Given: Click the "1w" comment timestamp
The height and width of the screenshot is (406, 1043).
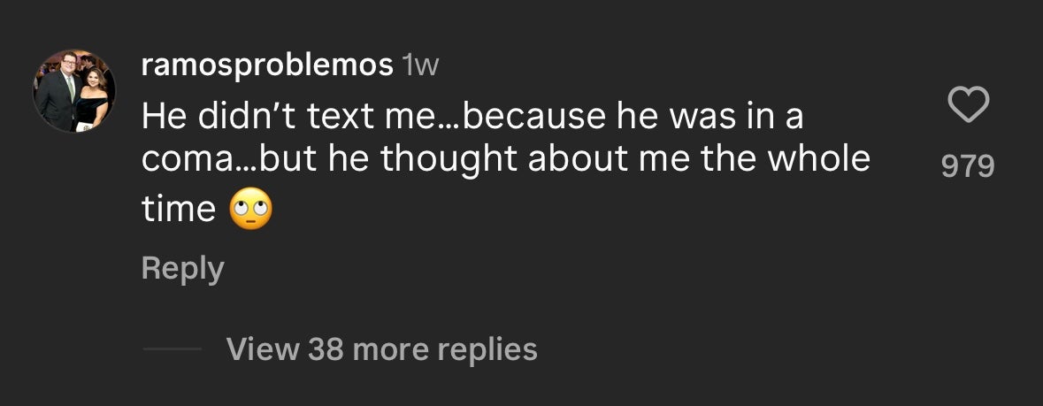Looking at the screenshot, I should click(x=420, y=65).
